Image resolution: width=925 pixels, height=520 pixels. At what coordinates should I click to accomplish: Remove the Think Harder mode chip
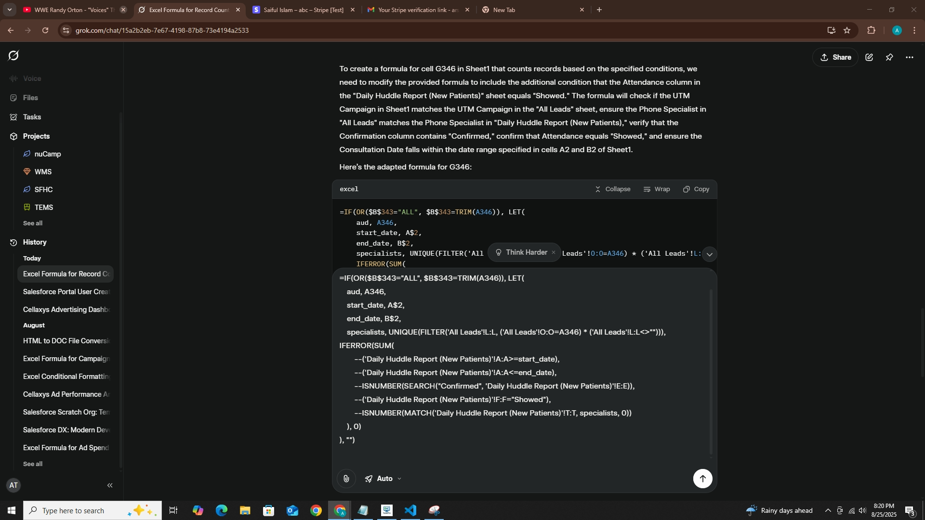tap(554, 252)
